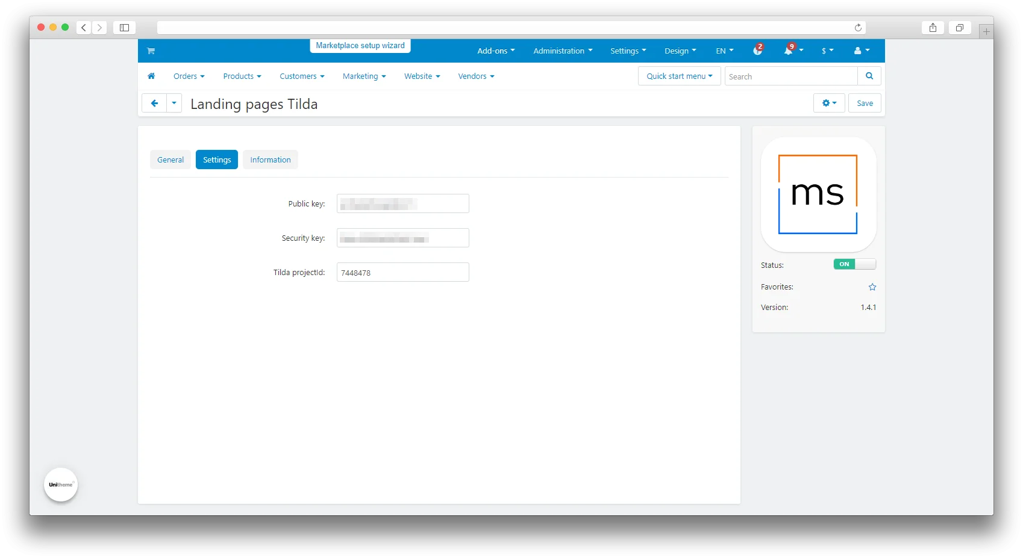Open the user account profile icon
Screen dimensions: 1023x558
coord(858,51)
